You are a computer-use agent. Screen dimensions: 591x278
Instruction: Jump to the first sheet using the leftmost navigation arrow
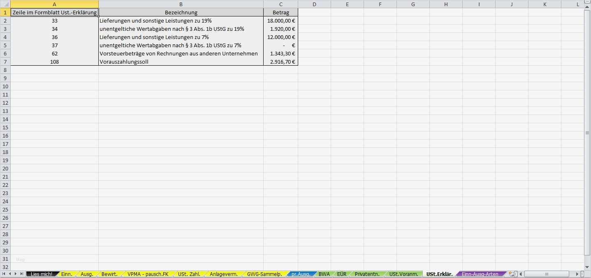click(4, 274)
